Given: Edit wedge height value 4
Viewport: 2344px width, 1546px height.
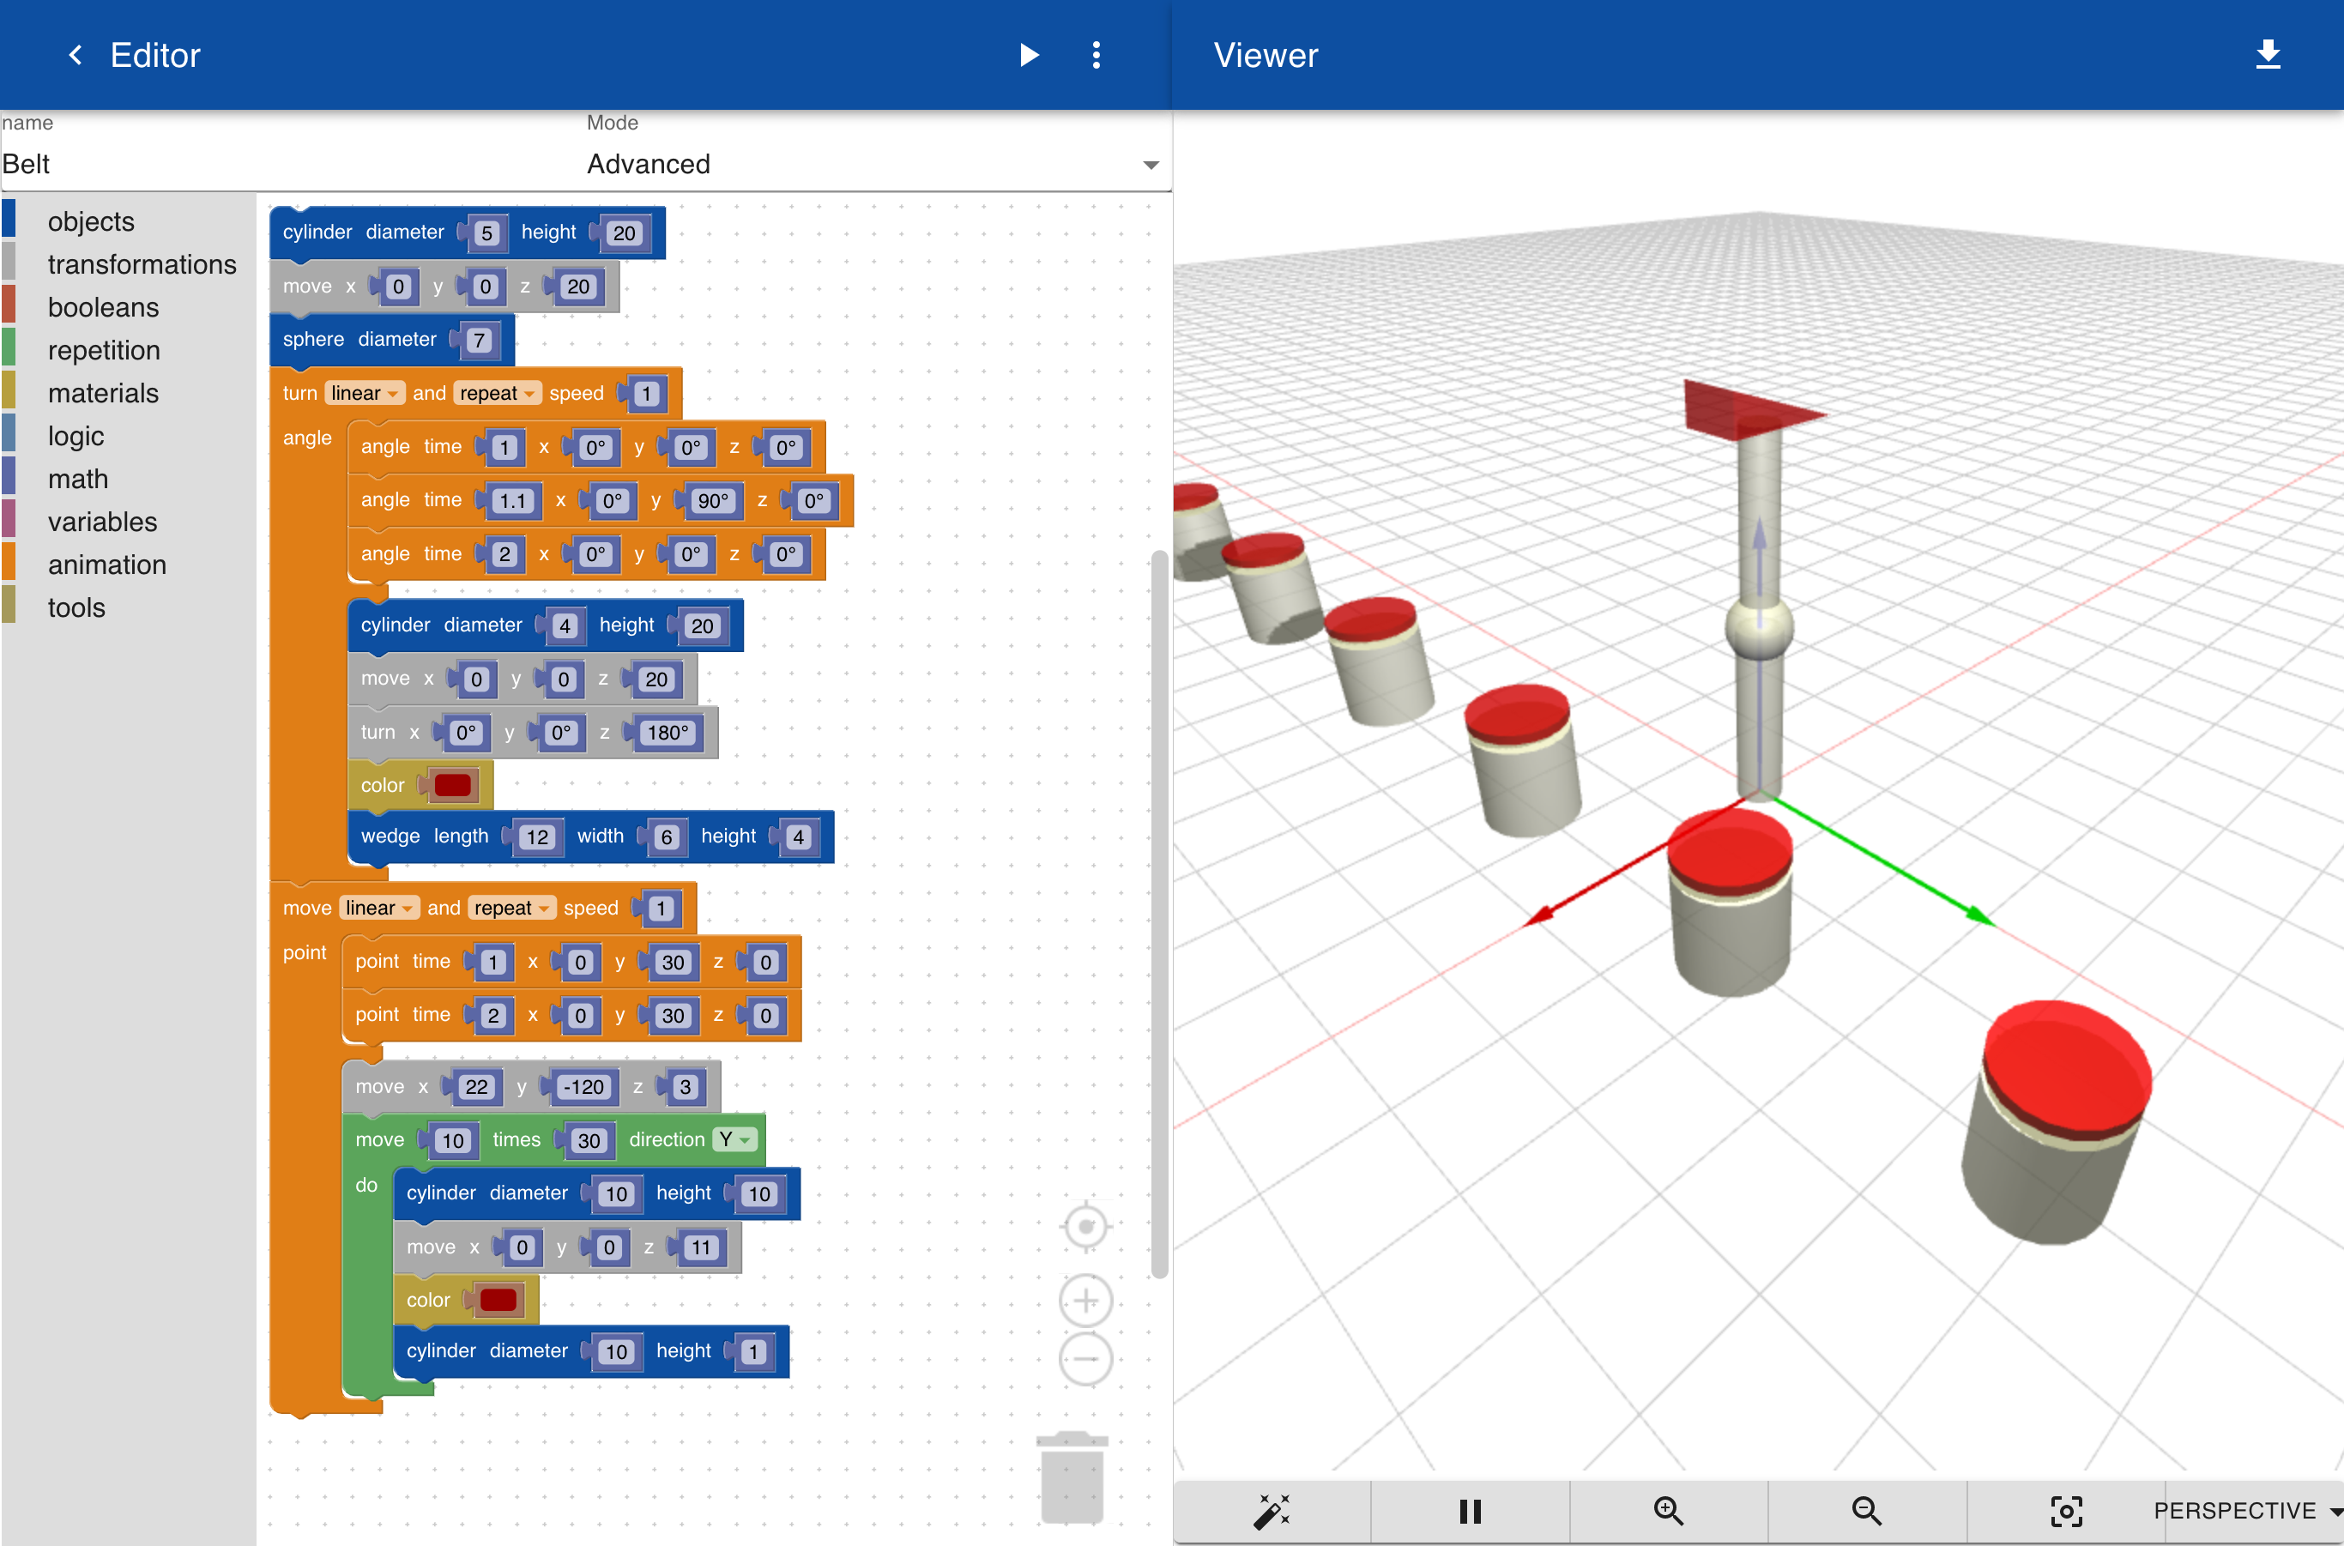Looking at the screenshot, I should [x=799, y=837].
